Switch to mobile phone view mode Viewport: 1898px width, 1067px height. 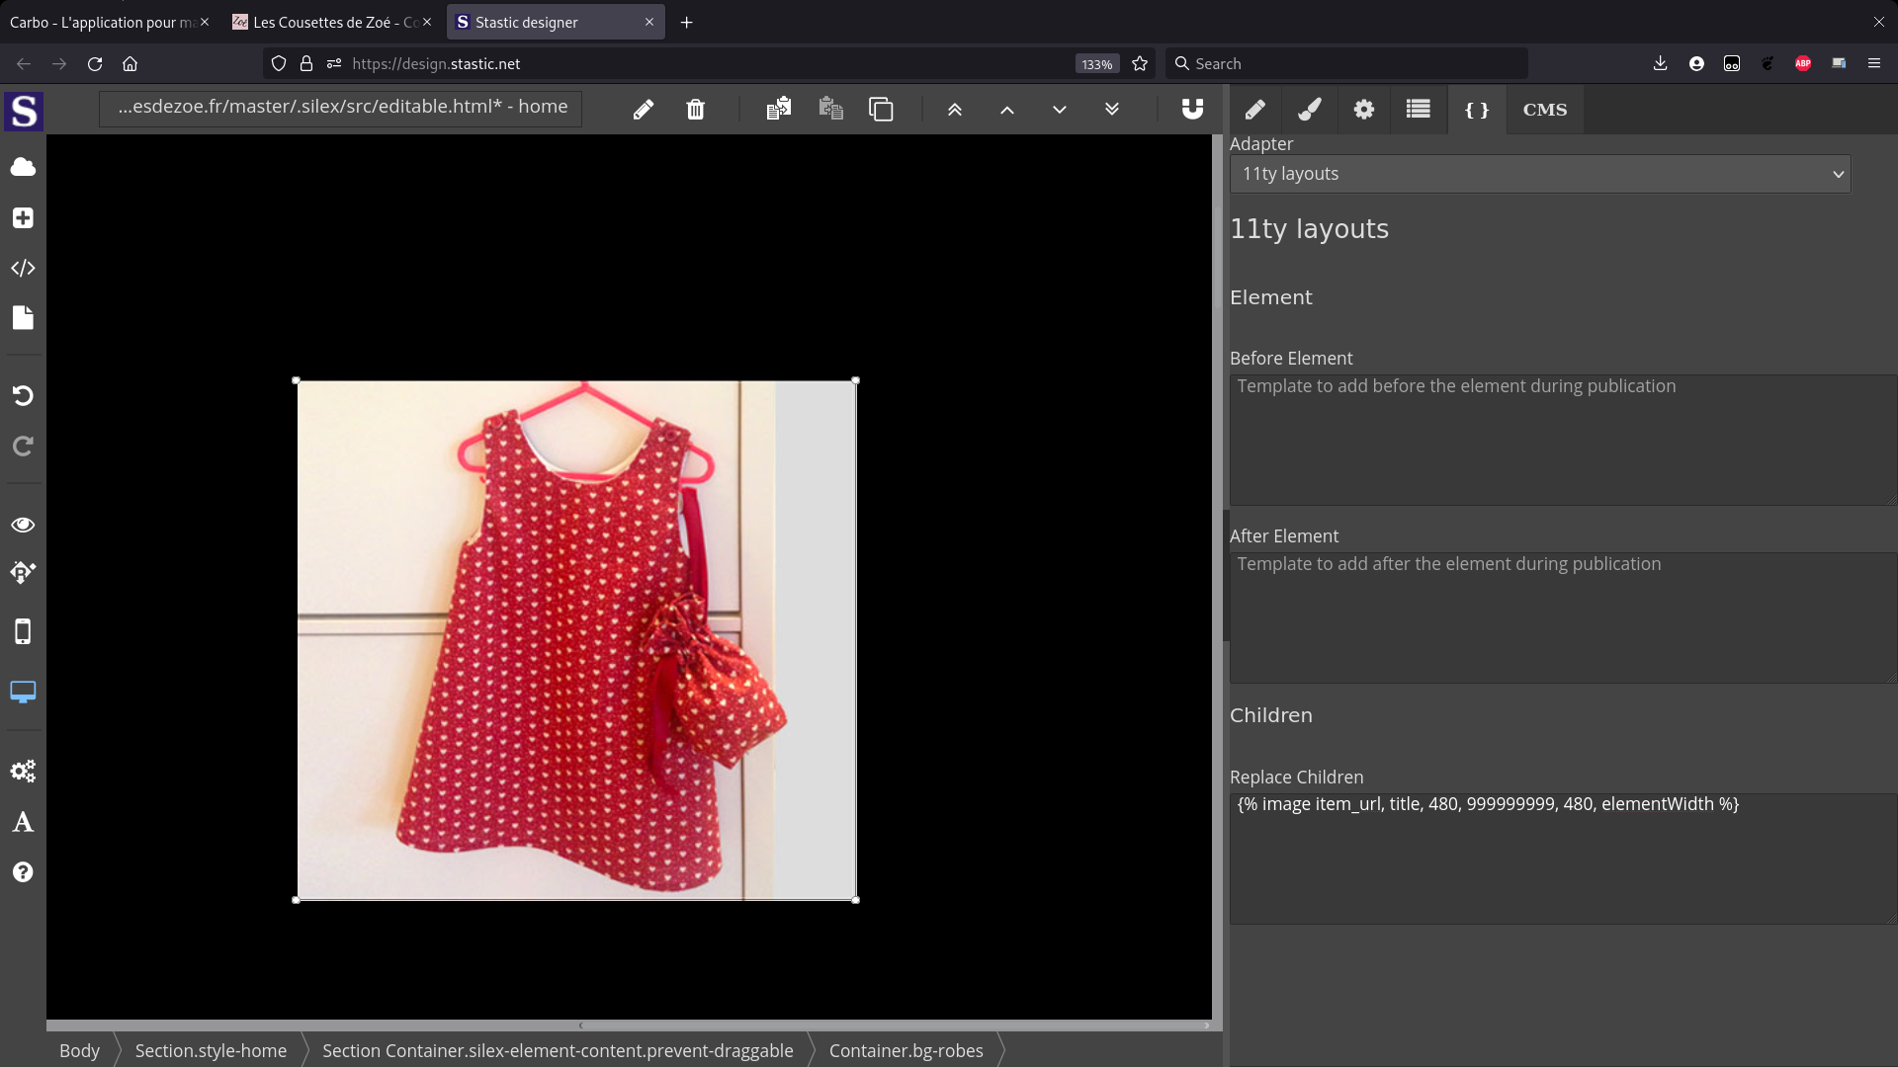click(23, 631)
